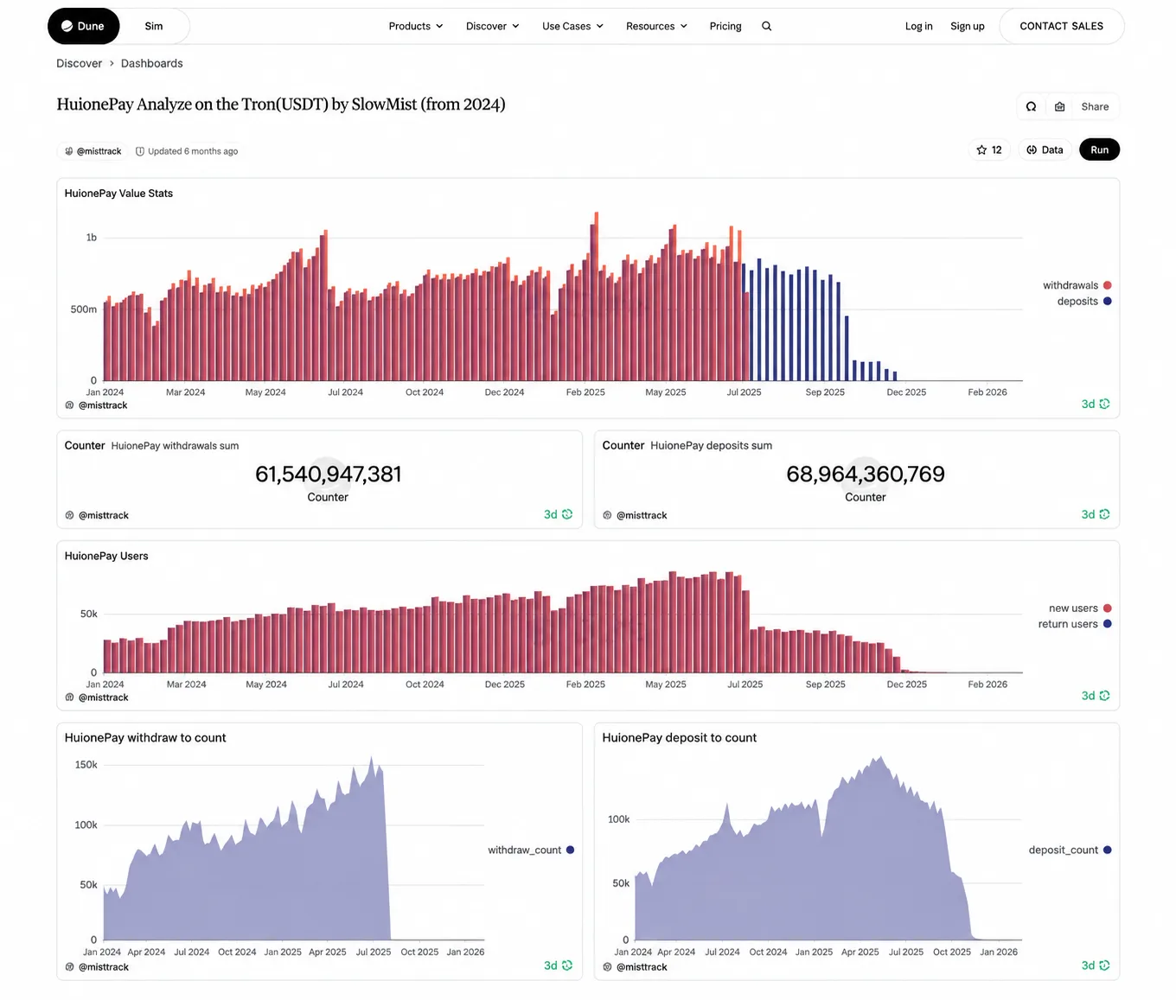The height and width of the screenshot is (1000, 1176).
Task: Click the Sign up link
Action: (968, 26)
